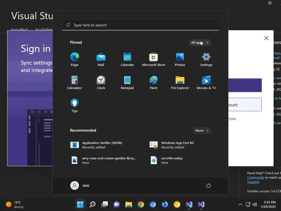Show hidden system tray icons
Image resolution: width=281 pixels, height=211 pixels.
coord(240,204)
